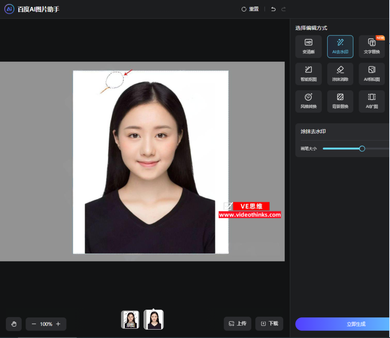
Task: Click the 下载 download button
Action: click(269, 324)
